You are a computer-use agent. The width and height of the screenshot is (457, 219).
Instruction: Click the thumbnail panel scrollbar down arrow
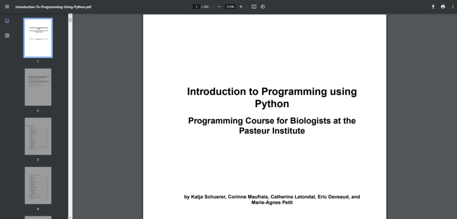70,217
